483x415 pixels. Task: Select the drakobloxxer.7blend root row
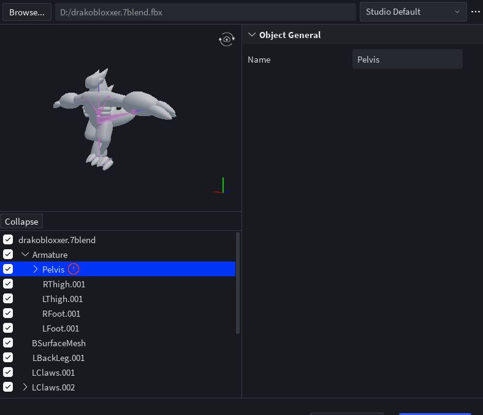point(118,240)
